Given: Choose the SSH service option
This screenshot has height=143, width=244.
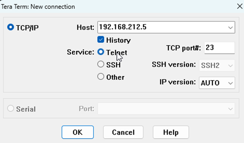Looking at the screenshot, I should (101, 64).
